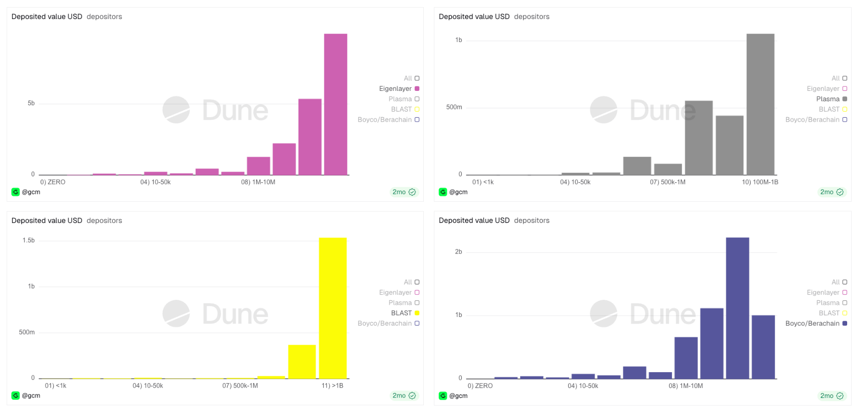
Task: Click the verified checkmark icon on the BLAST chart
Action: click(412, 395)
